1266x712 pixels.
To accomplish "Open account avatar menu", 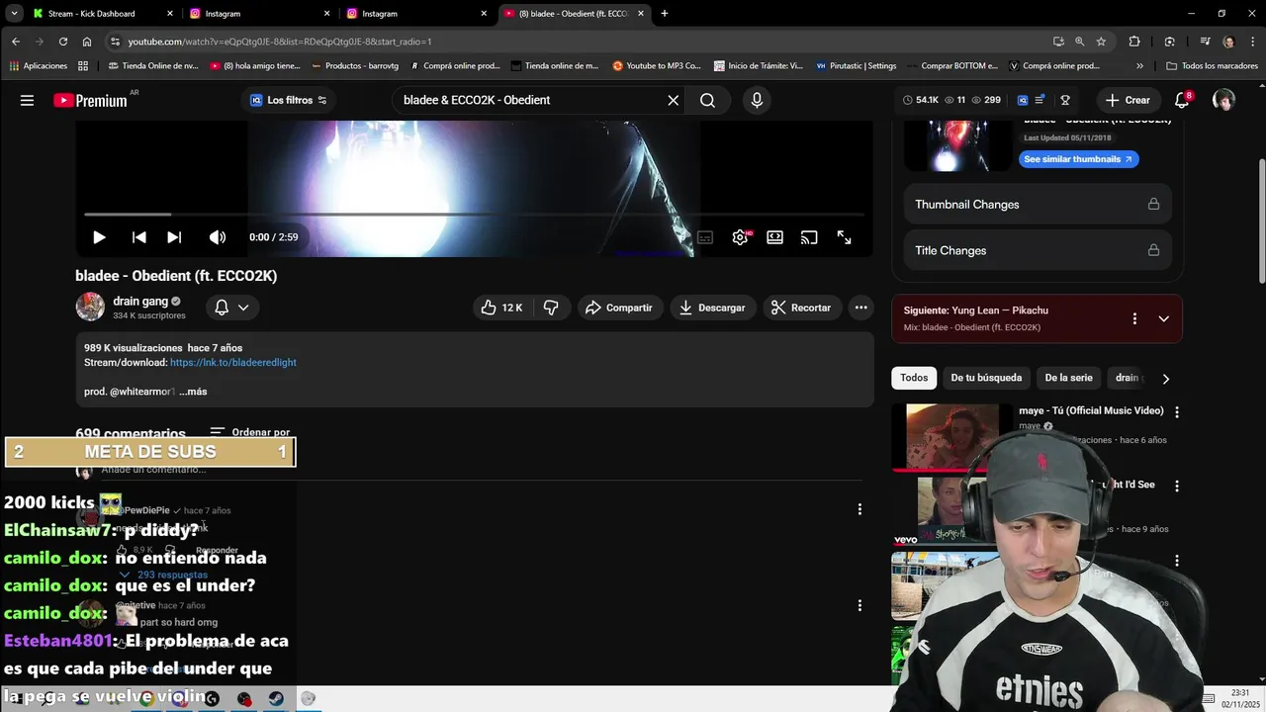I will (x=1223, y=100).
